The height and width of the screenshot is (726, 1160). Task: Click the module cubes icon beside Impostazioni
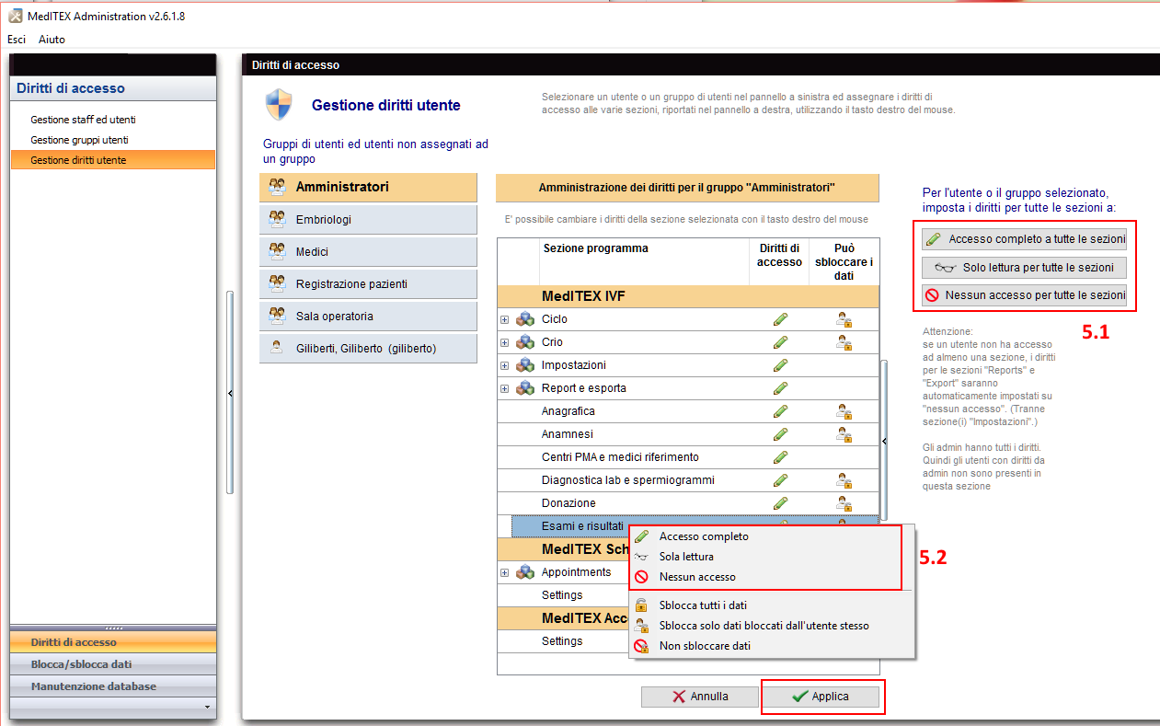click(525, 365)
